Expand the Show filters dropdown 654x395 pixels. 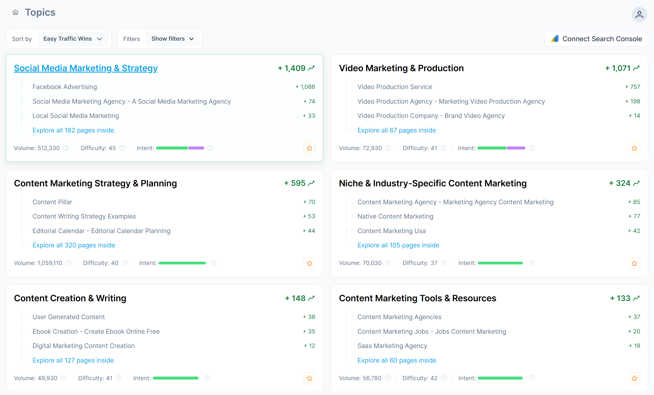(x=173, y=39)
